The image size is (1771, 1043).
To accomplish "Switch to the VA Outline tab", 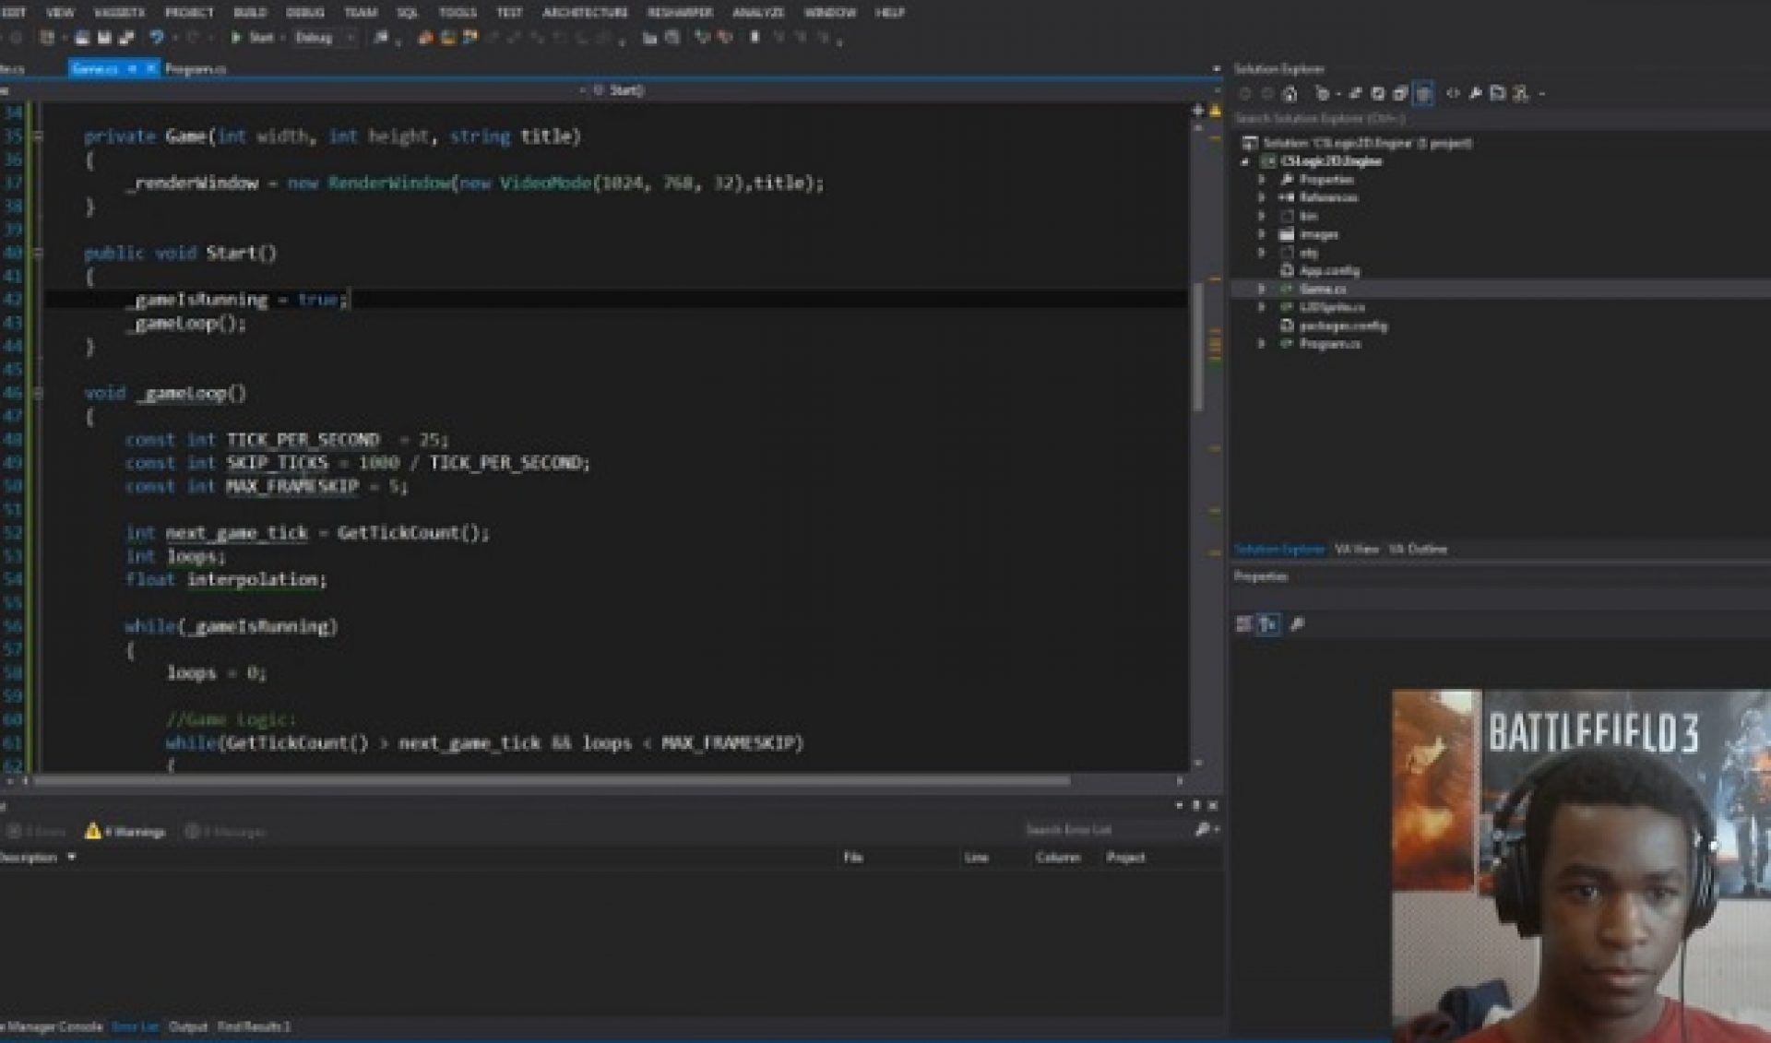I will tap(1418, 549).
